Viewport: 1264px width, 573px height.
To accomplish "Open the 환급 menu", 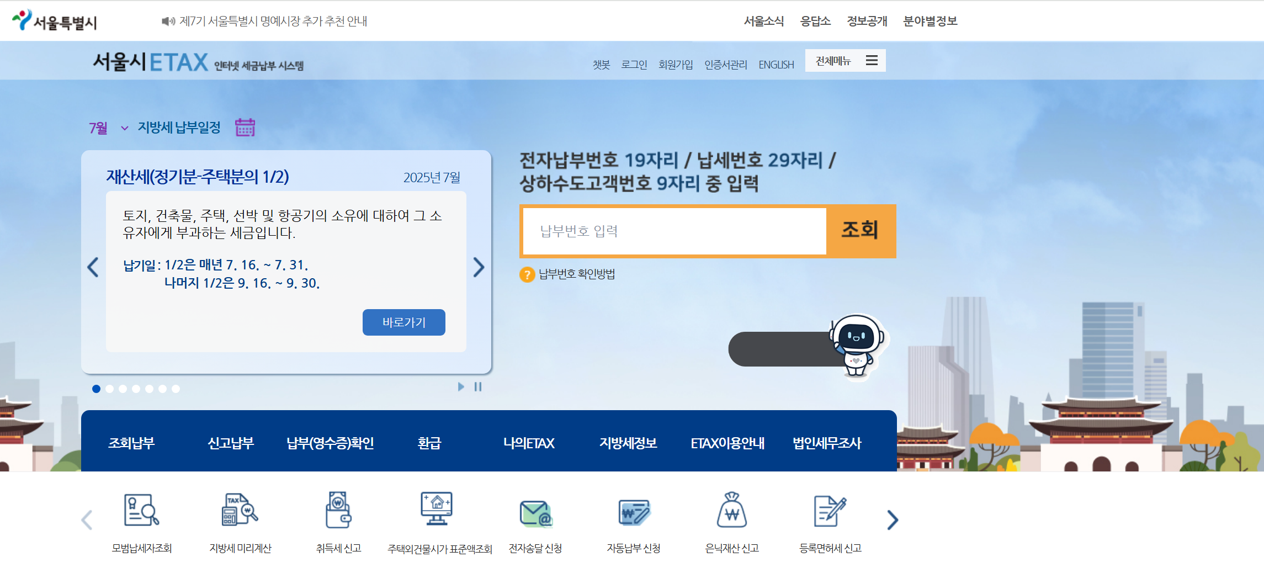I will pyautogui.click(x=429, y=443).
